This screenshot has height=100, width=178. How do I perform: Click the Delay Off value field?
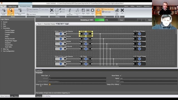click(149, 84)
